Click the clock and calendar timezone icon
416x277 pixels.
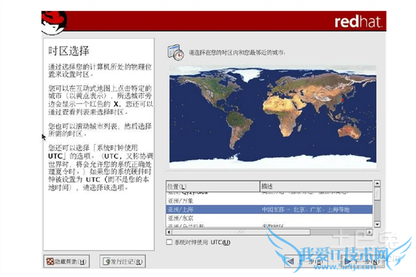pos(175,53)
